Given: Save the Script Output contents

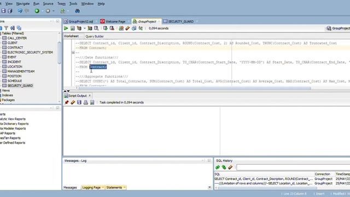Looking at the screenshot, I should [79, 102].
